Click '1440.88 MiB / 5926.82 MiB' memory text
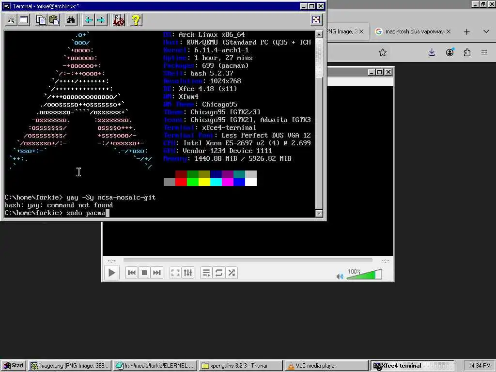This screenshot has width=496, height=372. (x=243, y=158)
